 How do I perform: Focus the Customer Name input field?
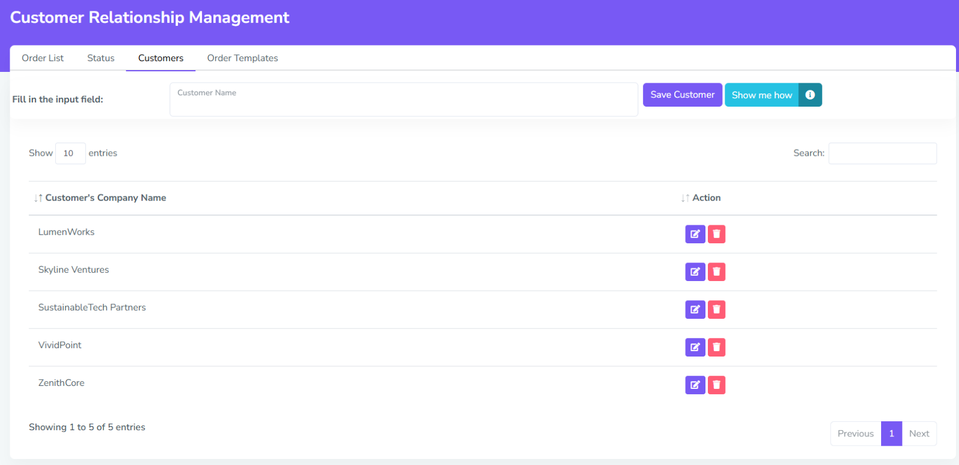[403, 100]
